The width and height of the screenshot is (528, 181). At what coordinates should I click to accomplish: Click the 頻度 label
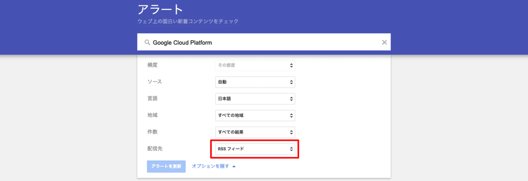[x=152, y=65]
